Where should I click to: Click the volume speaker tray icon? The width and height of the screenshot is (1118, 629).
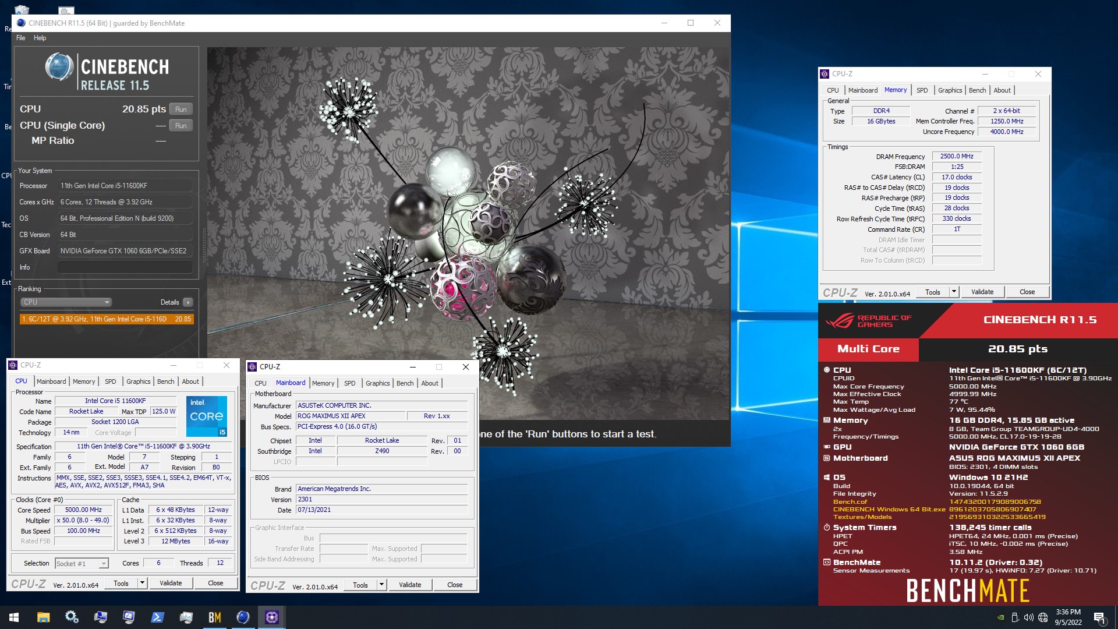1028,617
